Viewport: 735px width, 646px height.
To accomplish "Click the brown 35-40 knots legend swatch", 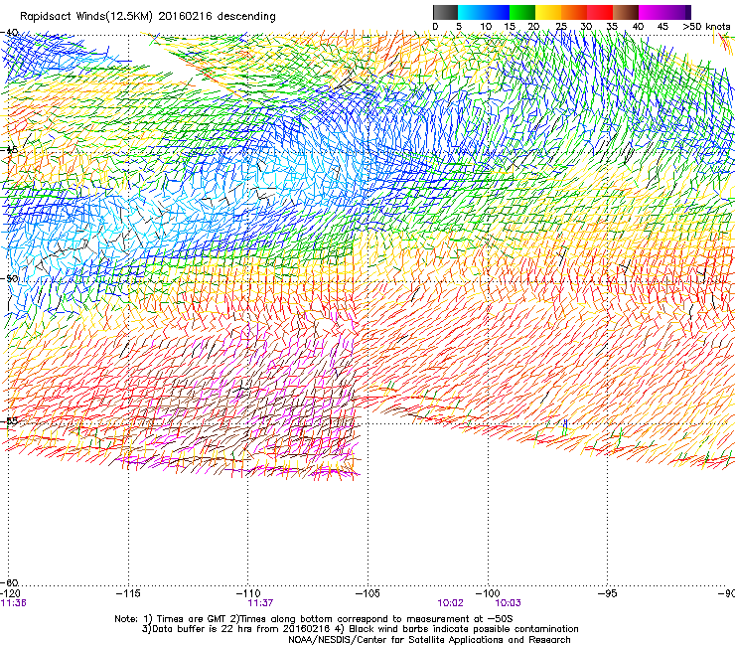I will (x=626, y=12).
